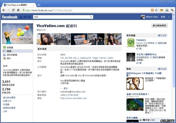This screenshot has width=176, height=123.
Task: Bookmark this page with the star icon
Action: pos(156,10)
